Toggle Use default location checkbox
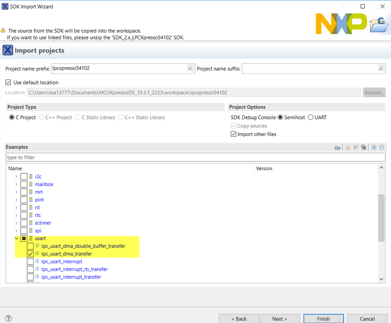Viewport: 391px width, 323px height. pyautogui.click(x=8, y=82)
